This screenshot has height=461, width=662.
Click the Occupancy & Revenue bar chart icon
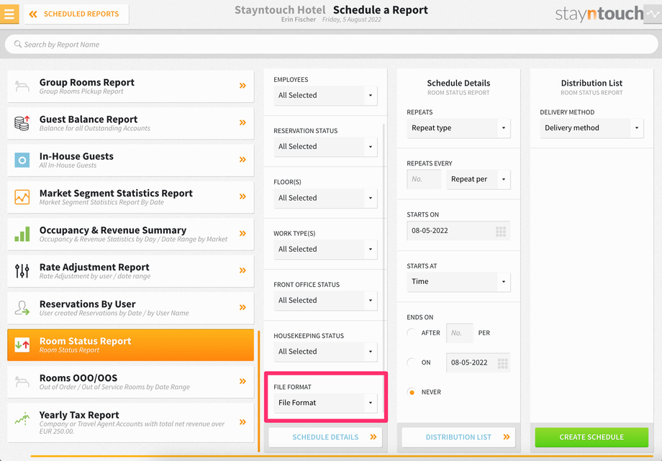pos(22,234)
